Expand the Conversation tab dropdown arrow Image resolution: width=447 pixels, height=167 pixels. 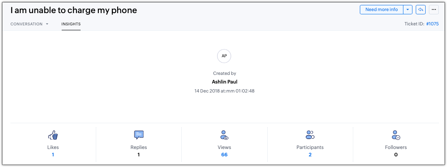click(47, 24)
